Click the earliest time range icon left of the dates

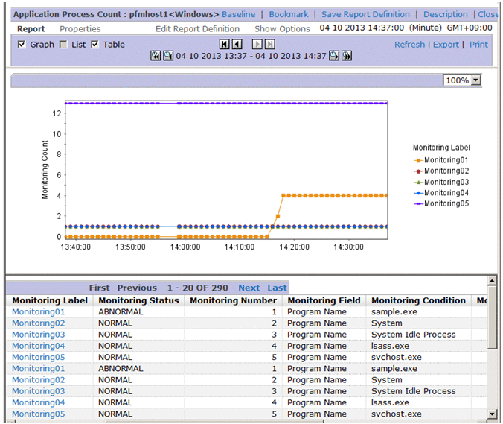(x=156, y=56)
